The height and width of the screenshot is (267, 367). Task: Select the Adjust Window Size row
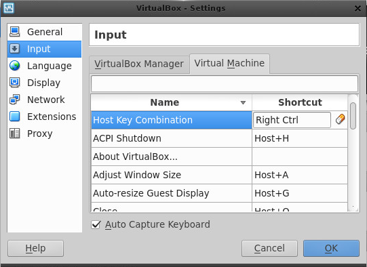click(x=172, y=175)
